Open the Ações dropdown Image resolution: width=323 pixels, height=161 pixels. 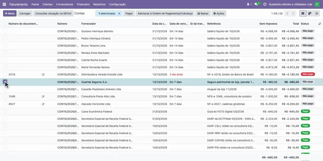click(219, 14)
